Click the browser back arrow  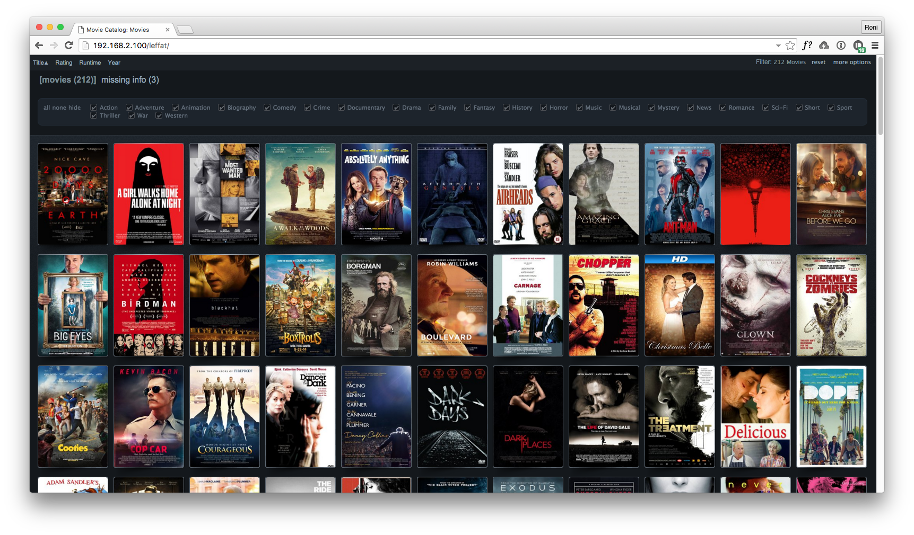[39, 46]
